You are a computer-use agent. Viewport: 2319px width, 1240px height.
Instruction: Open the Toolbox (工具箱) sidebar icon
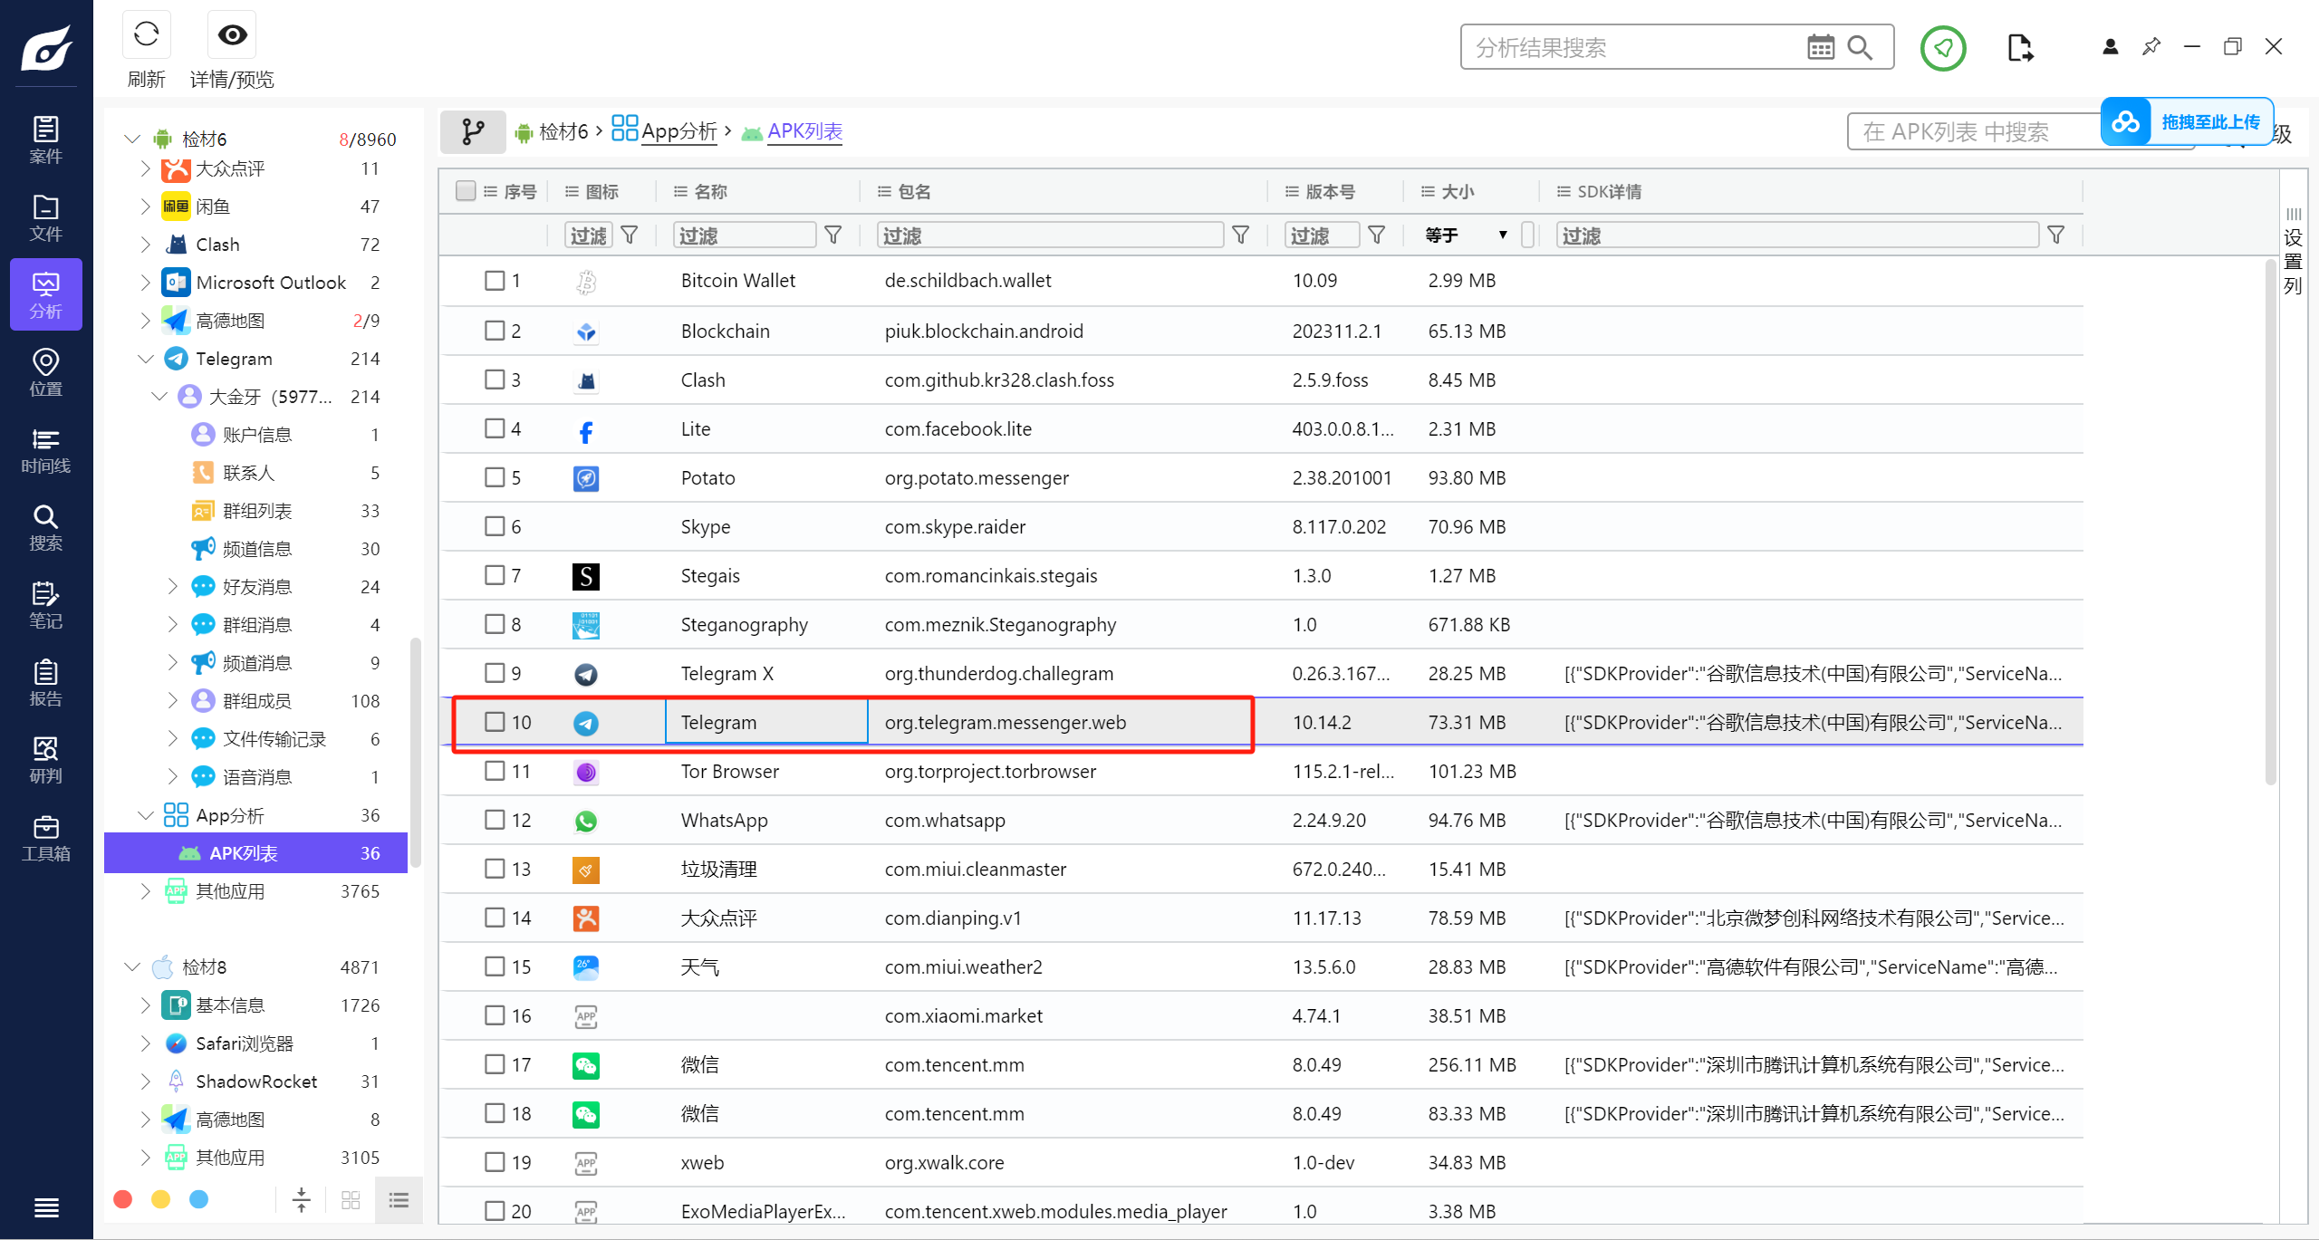pos(45,838)
